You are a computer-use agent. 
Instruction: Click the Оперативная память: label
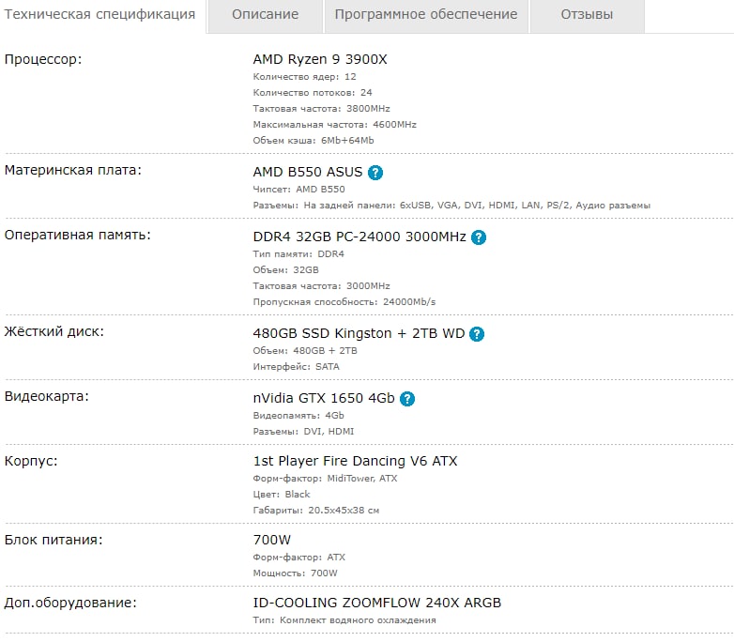(78, 235)
